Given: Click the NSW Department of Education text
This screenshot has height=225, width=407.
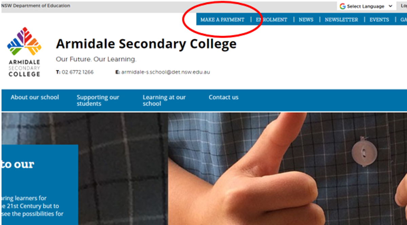Looking at the screenshot, I should click(x=35, y=6).
